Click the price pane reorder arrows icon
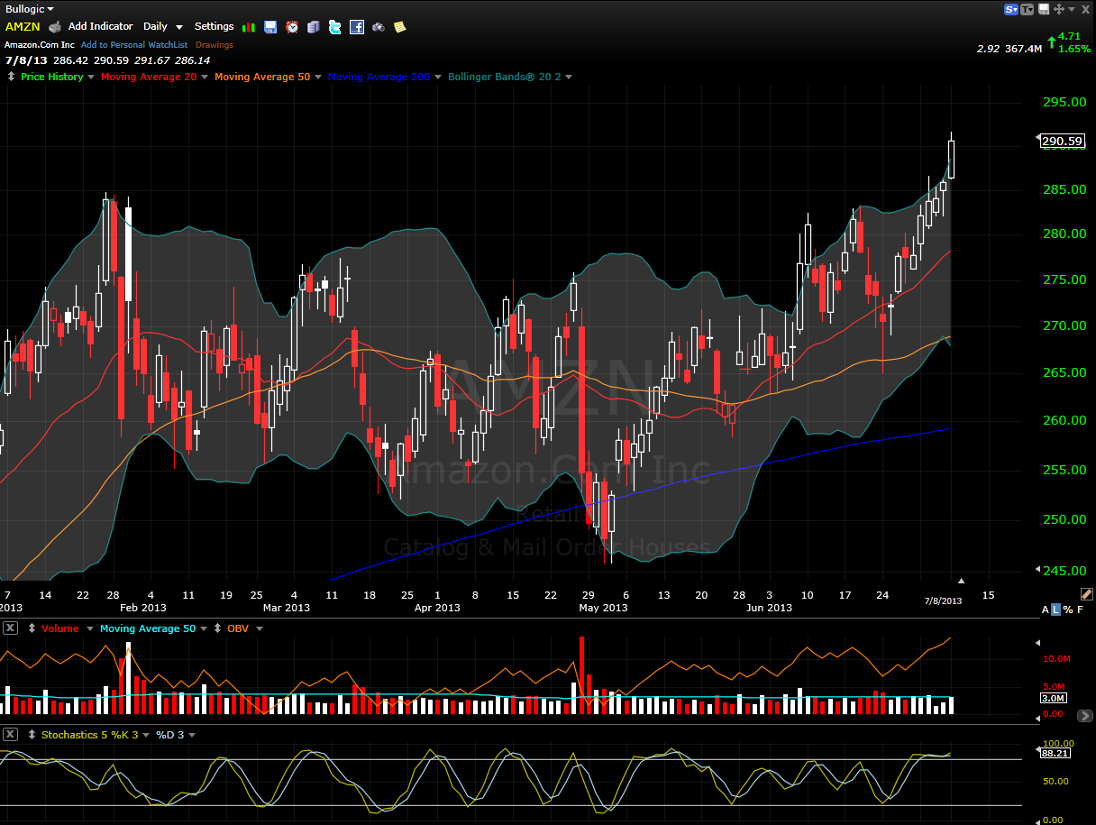The image size is (1096, 825). [x=10, y=77]
